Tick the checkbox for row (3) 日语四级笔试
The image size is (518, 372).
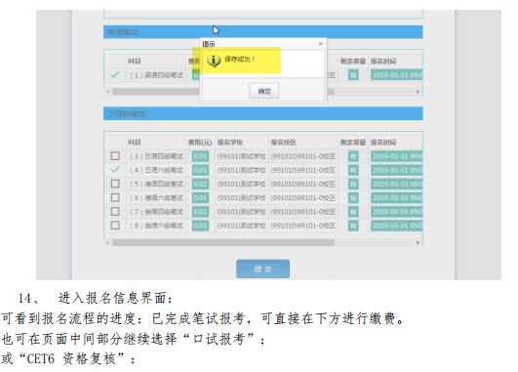point(115,156)
